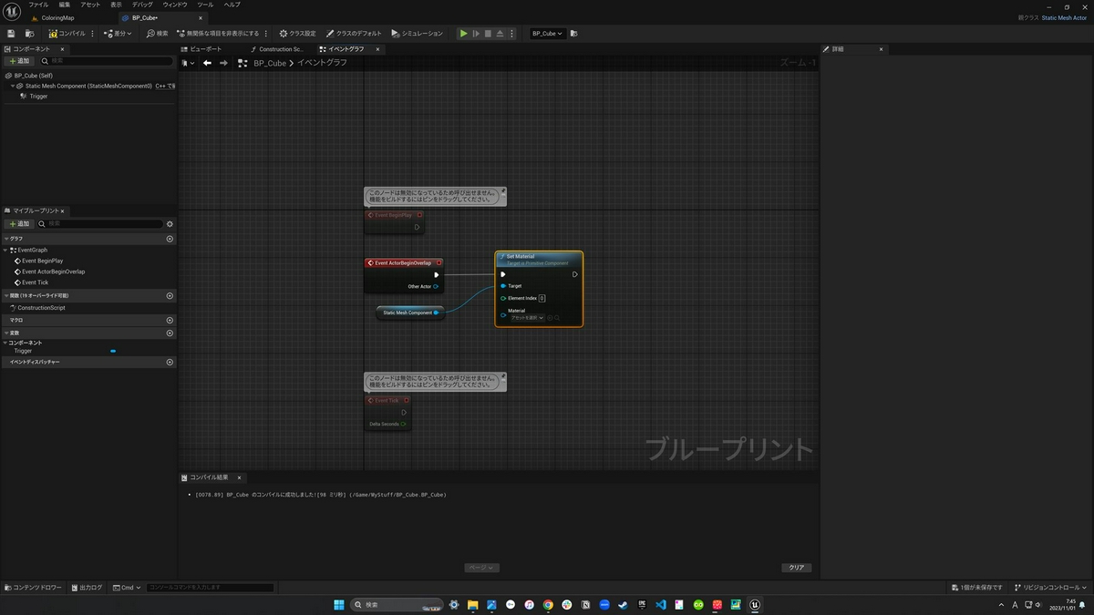The height and width of the screenshot is (615, 1094).
Task: Select Event Tick in My Blueprint list
Action: click(36, 282)
